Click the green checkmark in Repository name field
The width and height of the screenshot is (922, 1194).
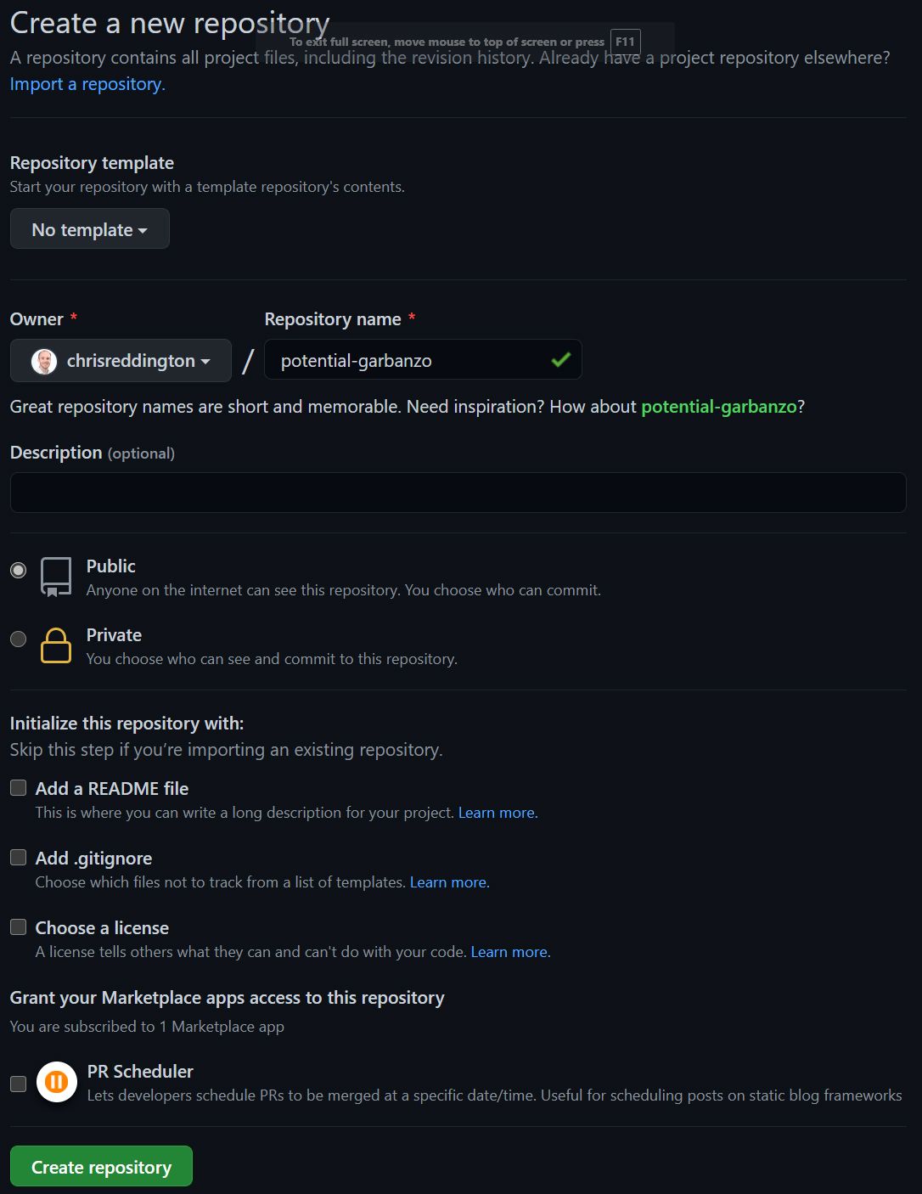click(559, 359)
